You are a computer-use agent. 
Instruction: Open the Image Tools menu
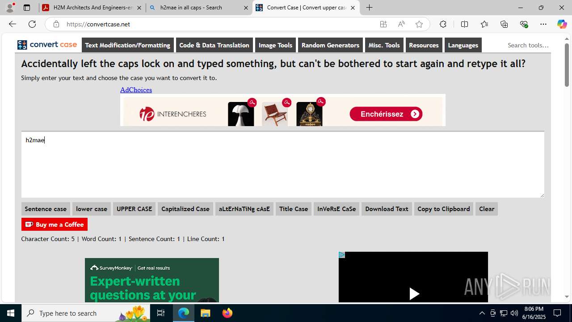click(275, 45)
